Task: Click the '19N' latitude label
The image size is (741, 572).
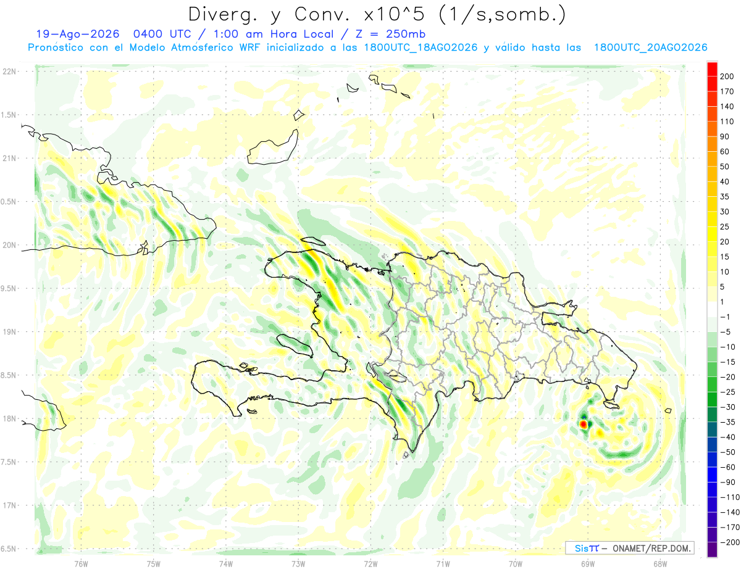Action: click(x=10, y=332)
